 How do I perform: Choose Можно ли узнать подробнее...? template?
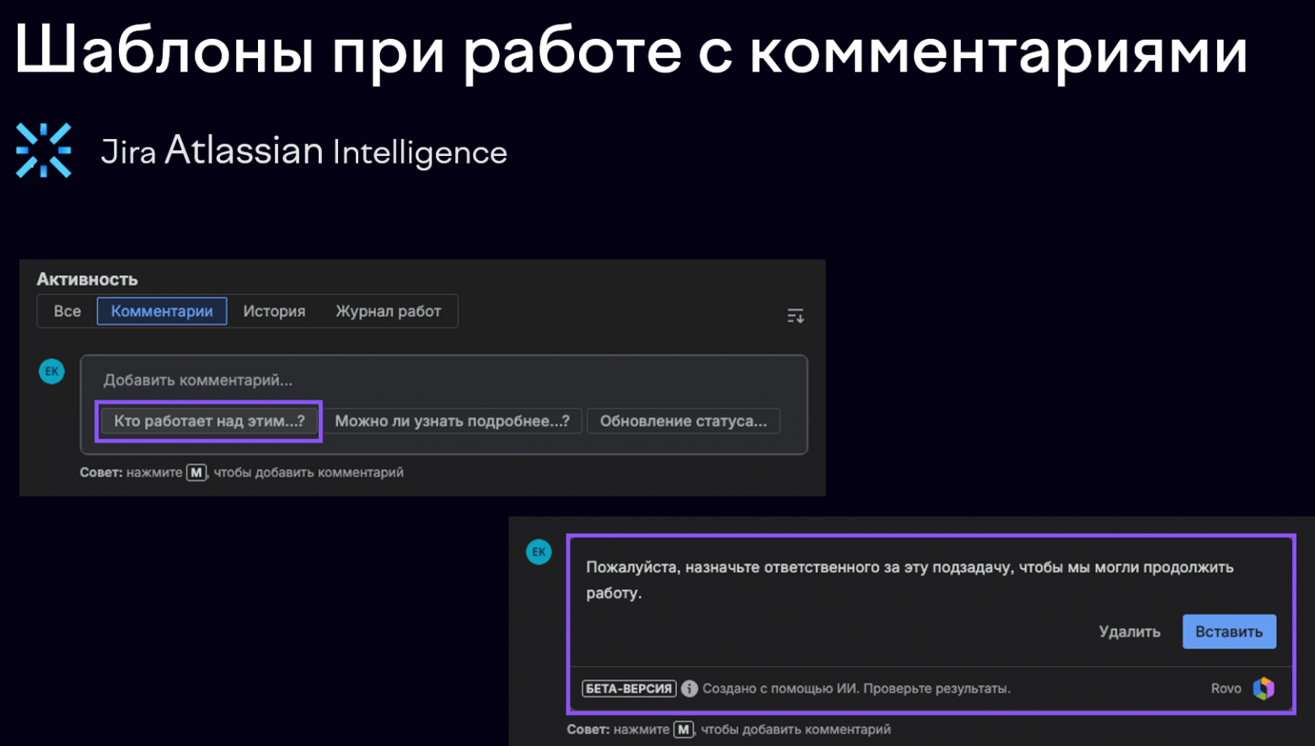pyautogui.click(x=452, y=421)
